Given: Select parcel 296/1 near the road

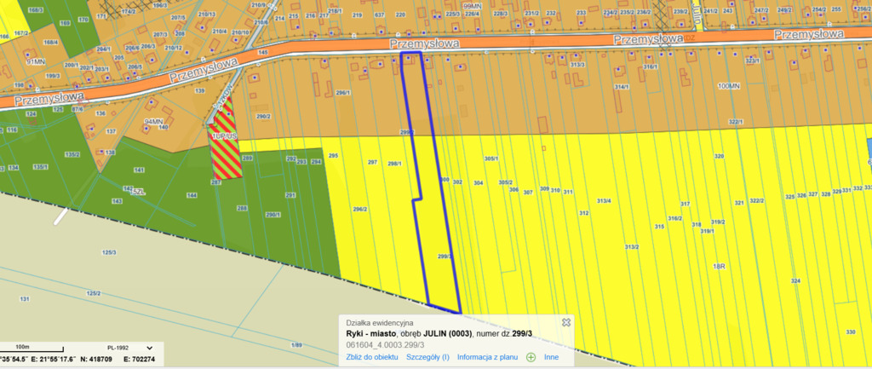Looking at the screenshot, I should tap(343, 92).
